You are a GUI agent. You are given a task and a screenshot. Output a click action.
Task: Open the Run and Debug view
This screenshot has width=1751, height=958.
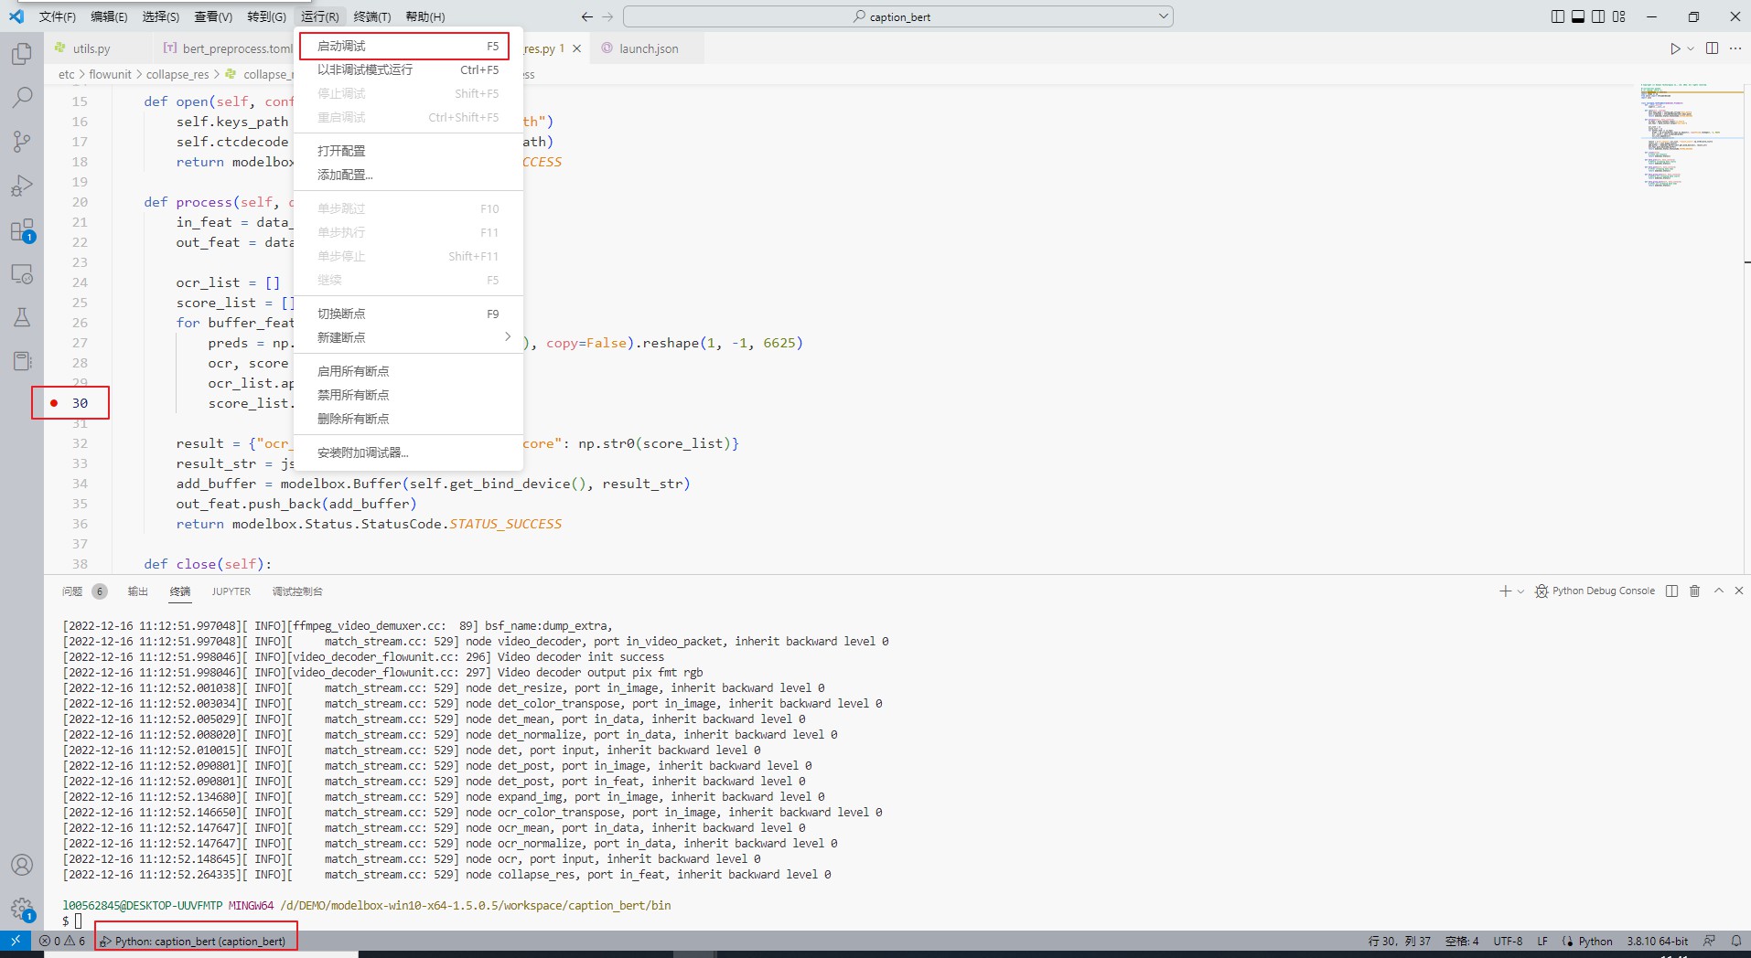coord(22,186)
